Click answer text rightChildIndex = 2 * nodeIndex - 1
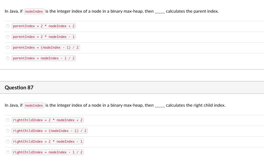Viewport: 264px width, 160px height. (x=48, y=142)
